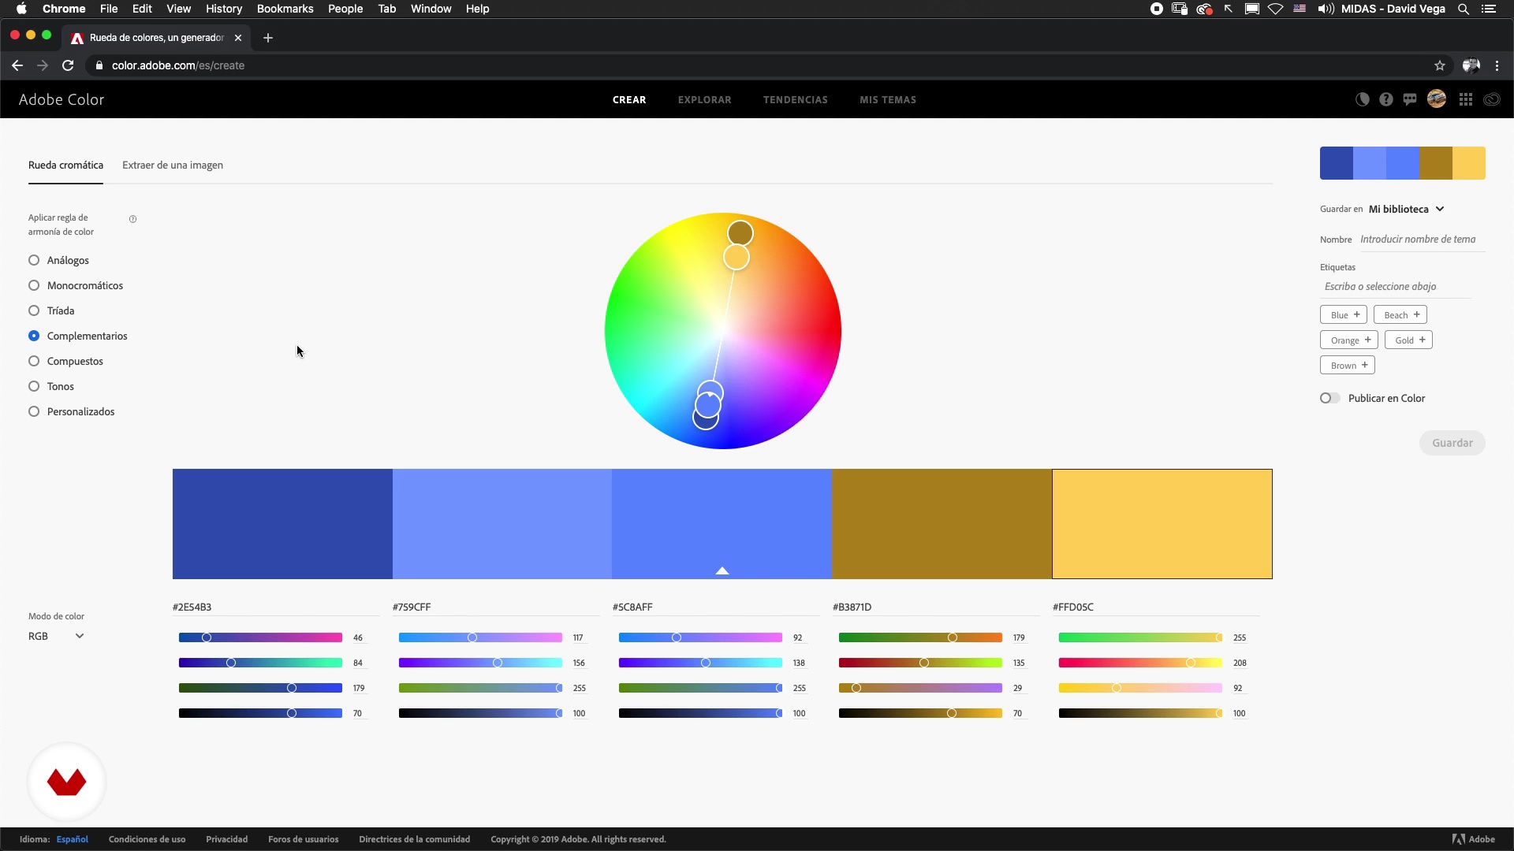Open the CREAR tab
The height and width of the screenshot is (851, 1514).
click(x=629, y=100)
